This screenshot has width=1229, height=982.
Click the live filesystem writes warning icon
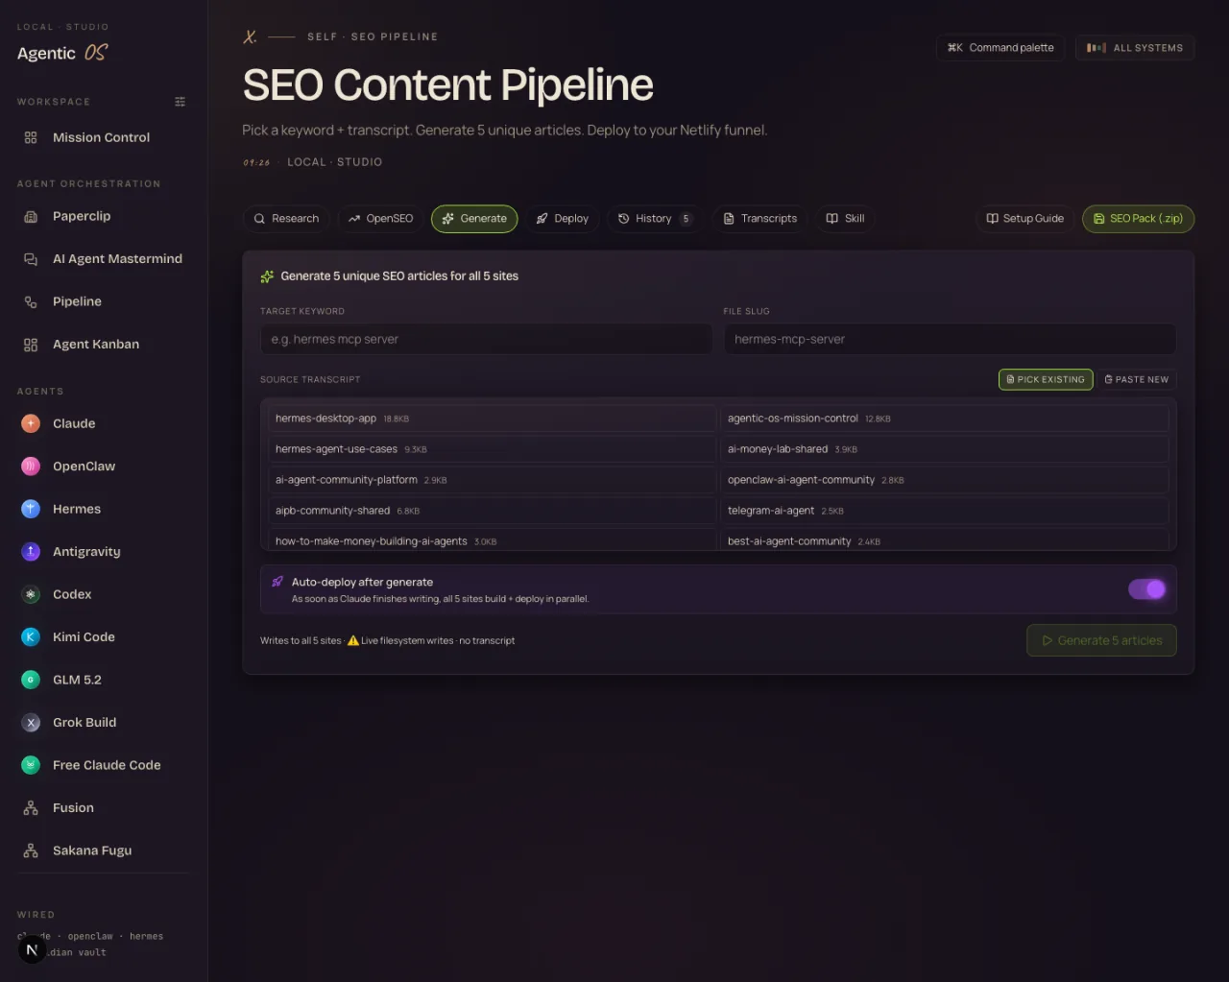click(x=353, y=640)
